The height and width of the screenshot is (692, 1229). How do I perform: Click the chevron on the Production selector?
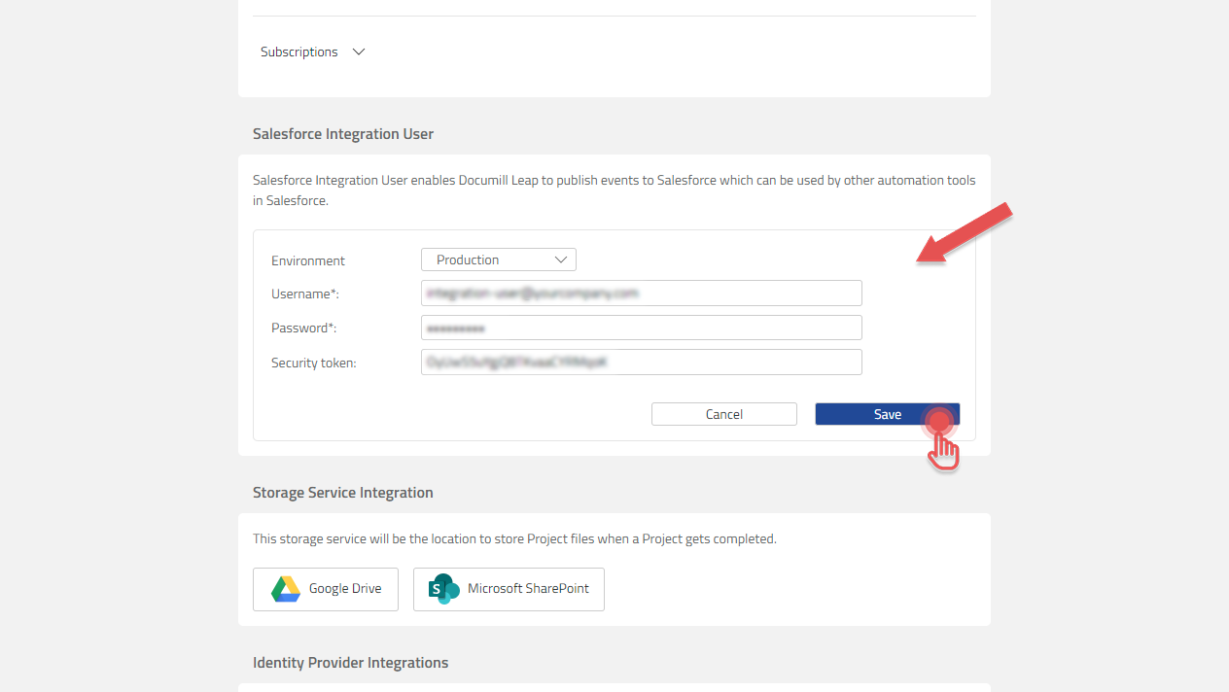click(x=561, y=259)
